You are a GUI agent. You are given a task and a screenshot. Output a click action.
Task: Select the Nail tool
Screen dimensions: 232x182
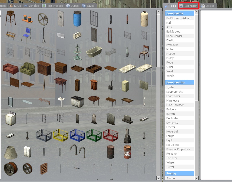coord(180,23)
